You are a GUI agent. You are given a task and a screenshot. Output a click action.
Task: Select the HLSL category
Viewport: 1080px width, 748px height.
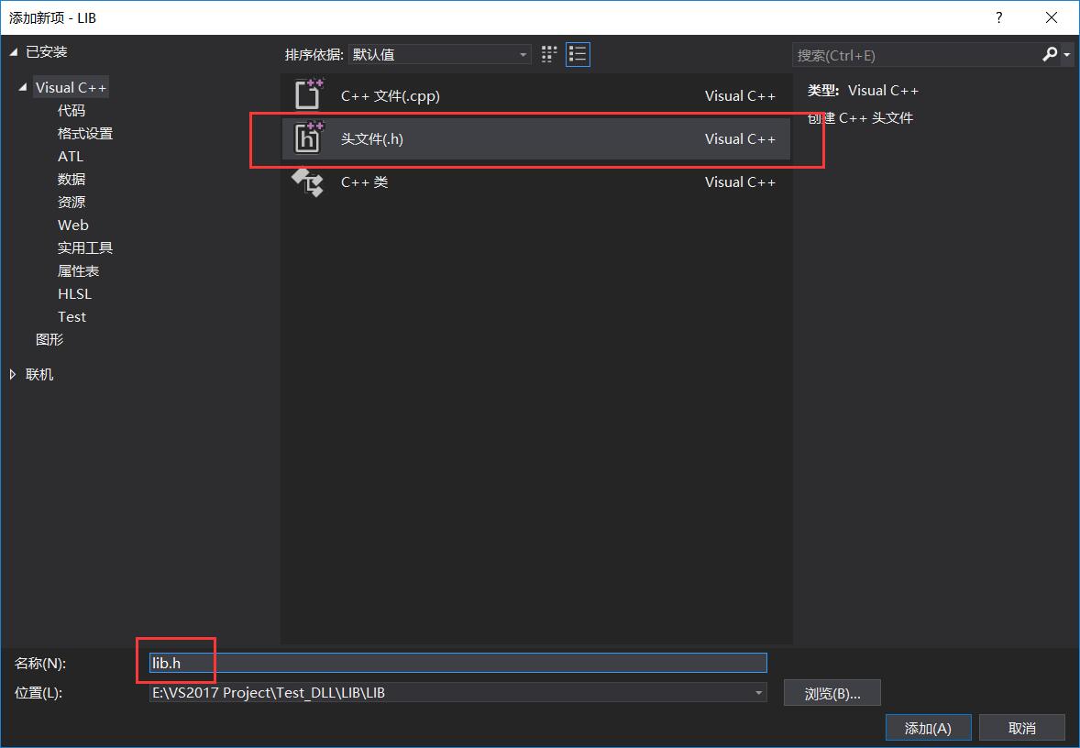pos(74,293)
